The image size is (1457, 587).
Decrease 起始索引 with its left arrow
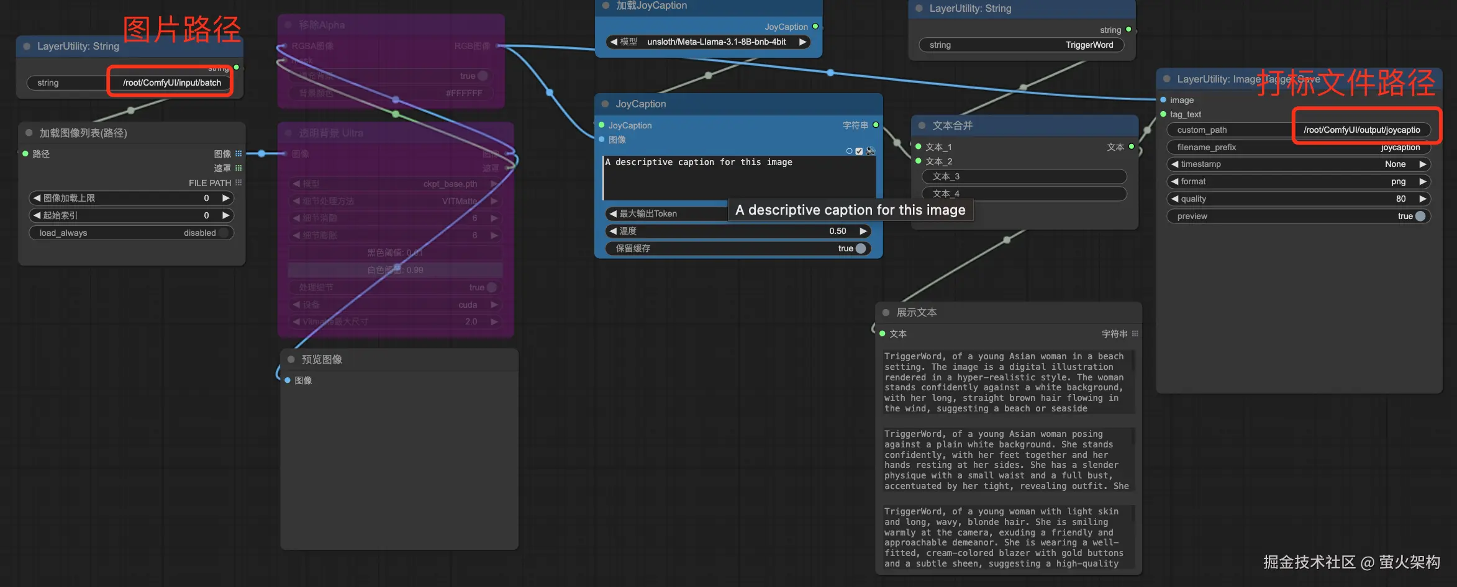(37, 215)
